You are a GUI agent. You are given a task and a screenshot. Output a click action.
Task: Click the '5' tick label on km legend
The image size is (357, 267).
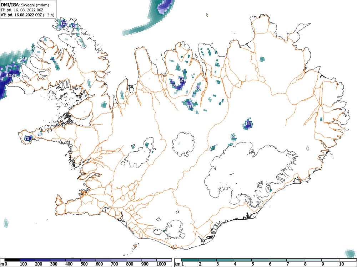253,264
